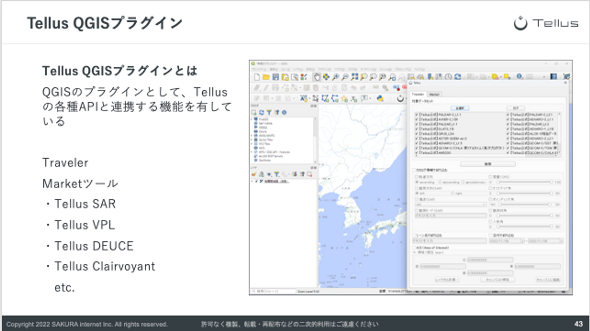The image size is (590, 331).
Task: Open the レイヤから計算 dropdown button
Action: click(x=447, y=279)
